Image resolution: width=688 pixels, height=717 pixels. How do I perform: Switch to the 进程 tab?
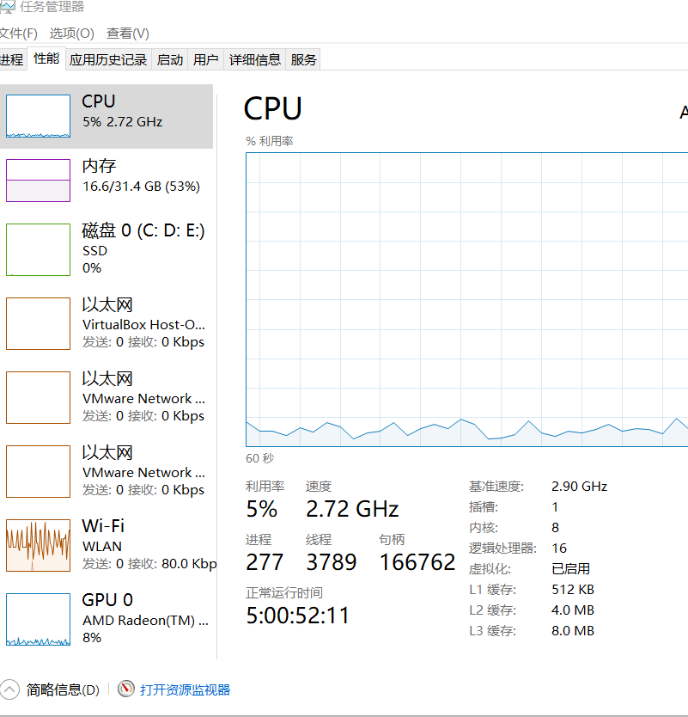point(11,59)
